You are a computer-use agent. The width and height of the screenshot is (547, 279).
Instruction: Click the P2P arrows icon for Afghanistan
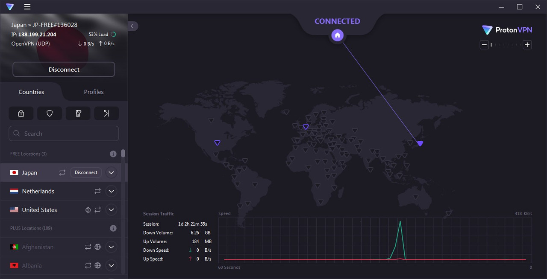tap(88, 247)
